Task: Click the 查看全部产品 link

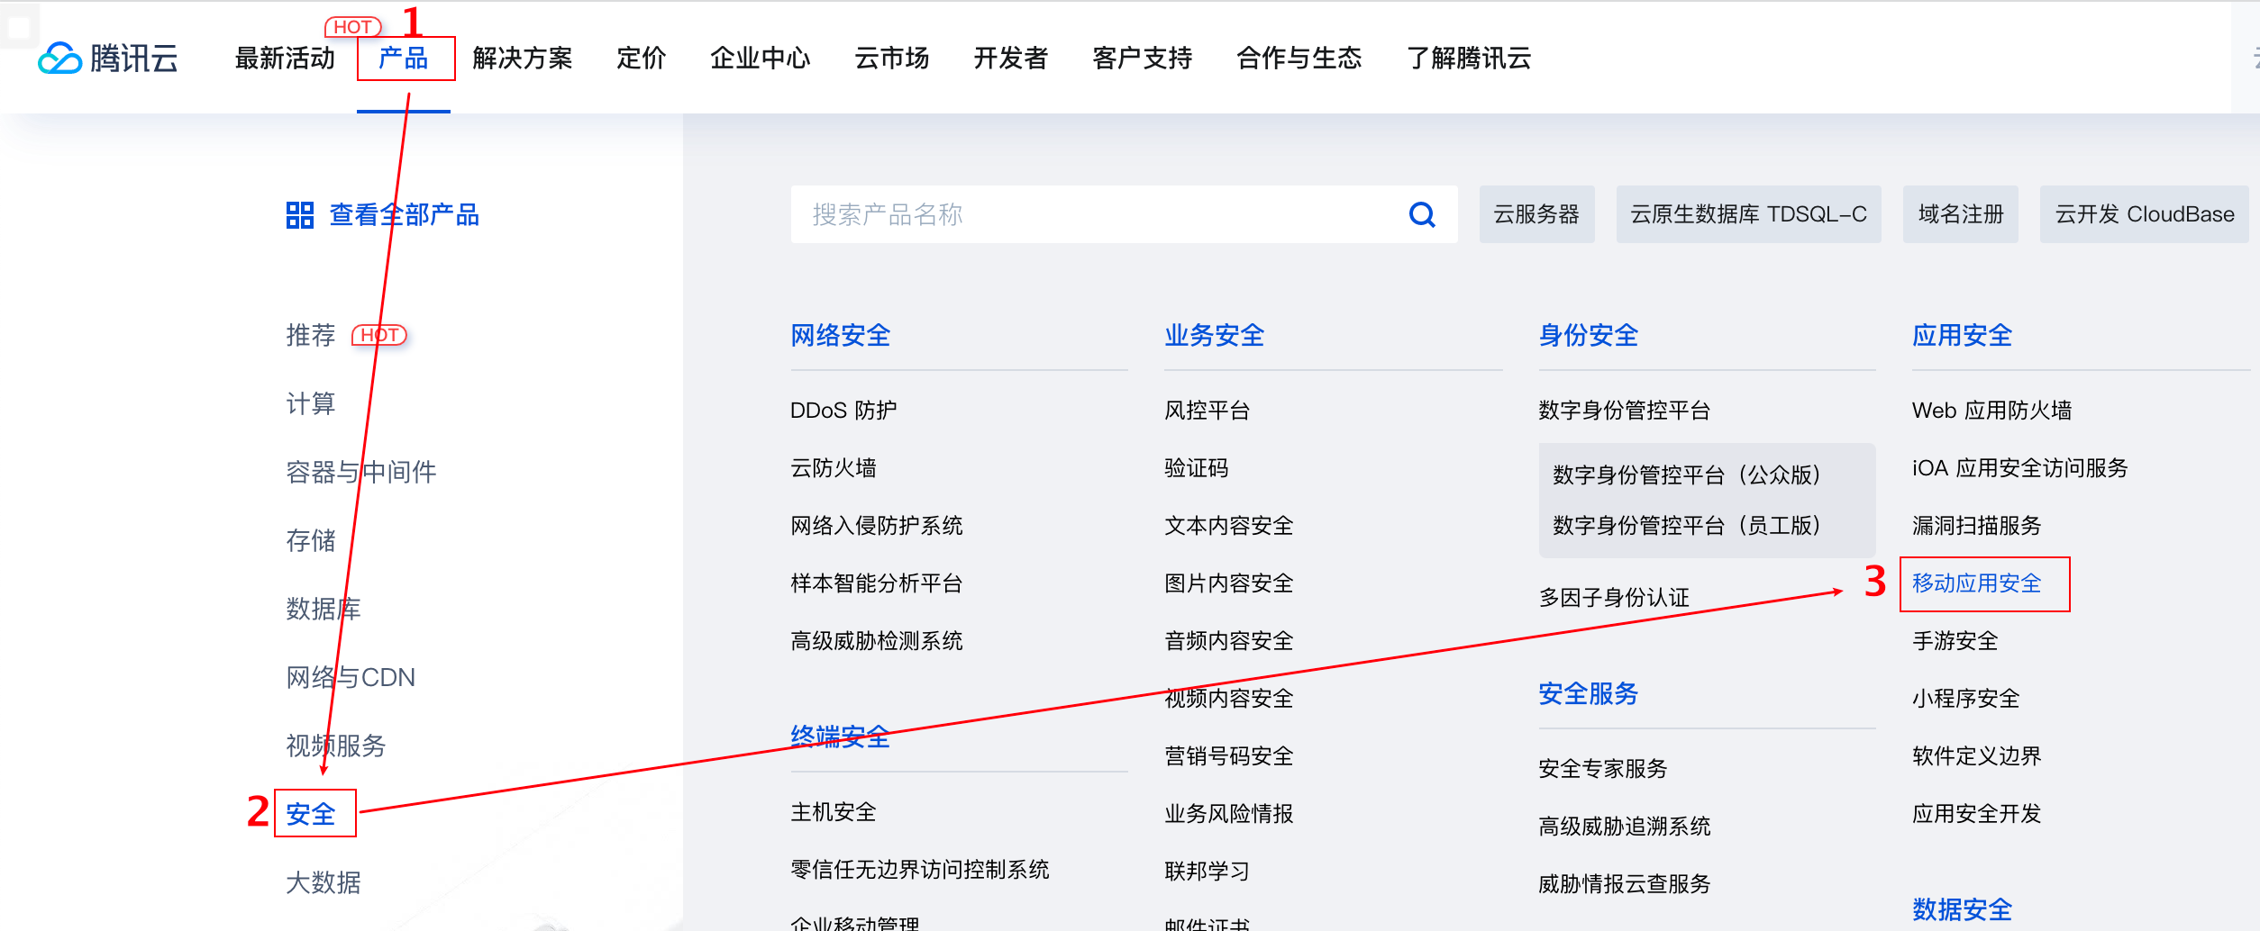Action: click(x=405, y=215)
